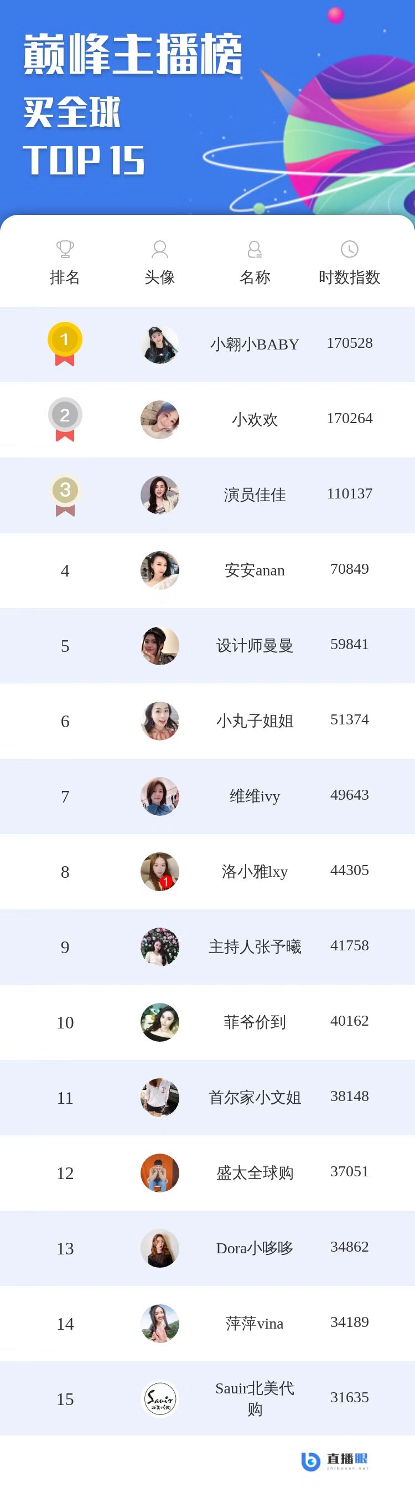Click the 排名 column header
The width and height of the screenshot is (415, 1487).
tap(65, 277)
